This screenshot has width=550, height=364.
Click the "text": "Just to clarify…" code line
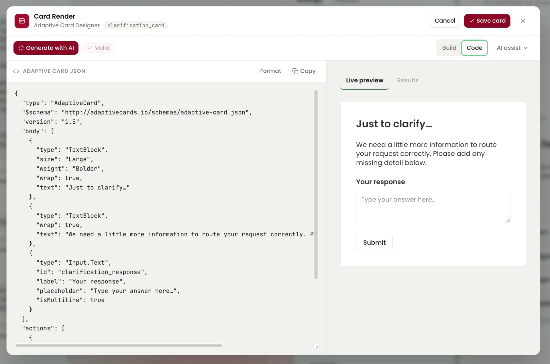tap(83, 188)
